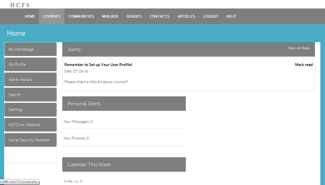Select My Homepage in the sidebar
Viewport: 325px width, 185px height.
[x=30, y=49]
